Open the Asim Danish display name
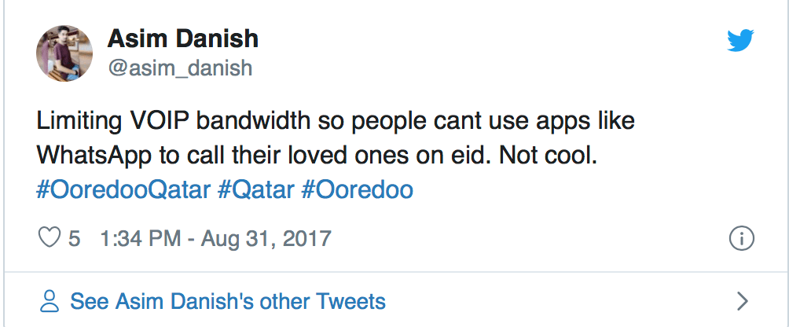This screenshot has width=789, height=327. click(x=182, y=39)
